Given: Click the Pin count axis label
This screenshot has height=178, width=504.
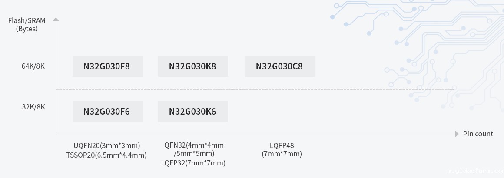Looking at the screenshot, I should (x=478, y=134).
